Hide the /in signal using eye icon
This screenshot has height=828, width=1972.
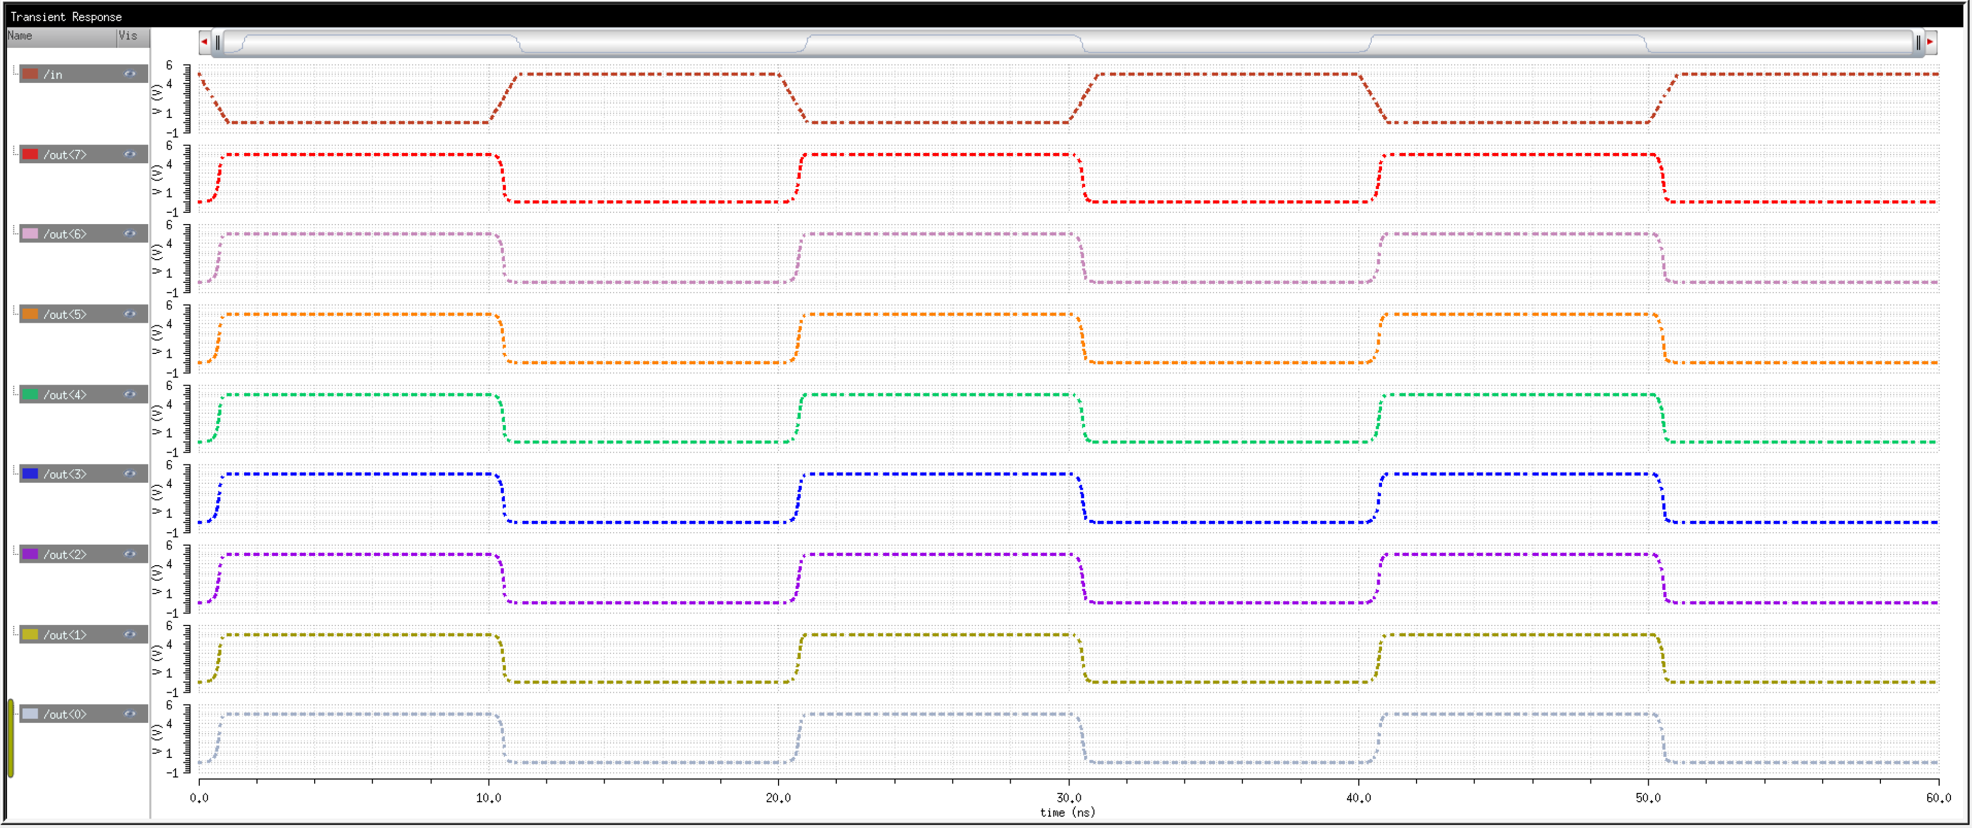tap(129, 74)
